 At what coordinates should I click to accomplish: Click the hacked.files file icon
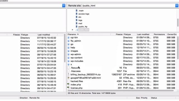point(69,81)
